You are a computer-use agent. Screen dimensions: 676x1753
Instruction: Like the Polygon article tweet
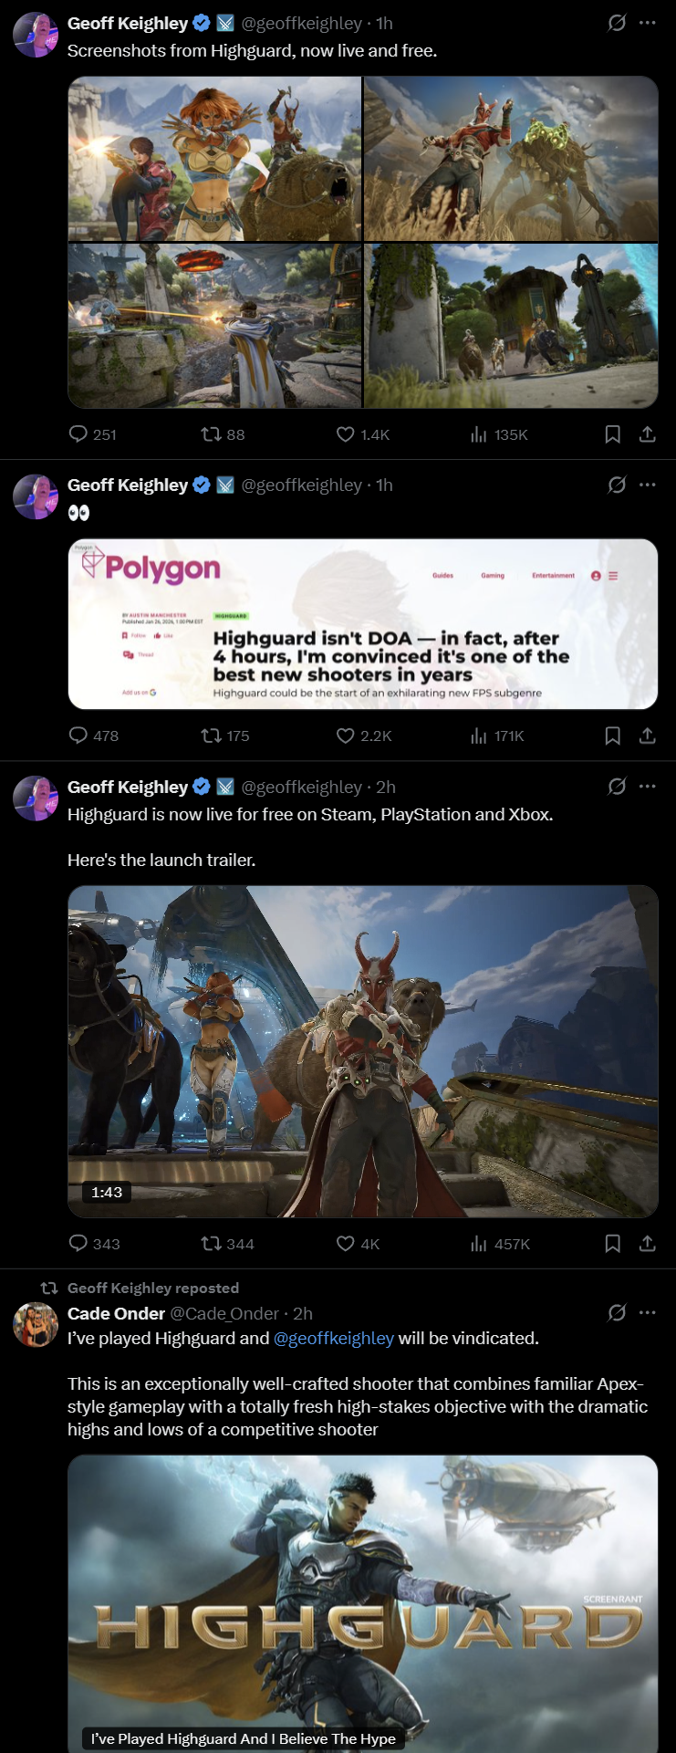point(364,736)
